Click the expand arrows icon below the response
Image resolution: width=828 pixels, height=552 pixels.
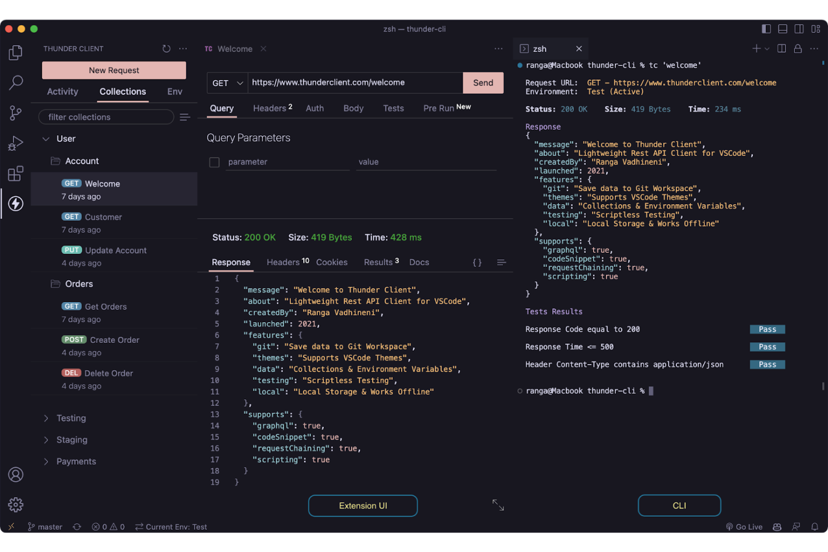coord(498,505)
